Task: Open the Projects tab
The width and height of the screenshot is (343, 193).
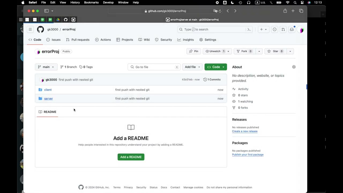Action: [125, 40]
